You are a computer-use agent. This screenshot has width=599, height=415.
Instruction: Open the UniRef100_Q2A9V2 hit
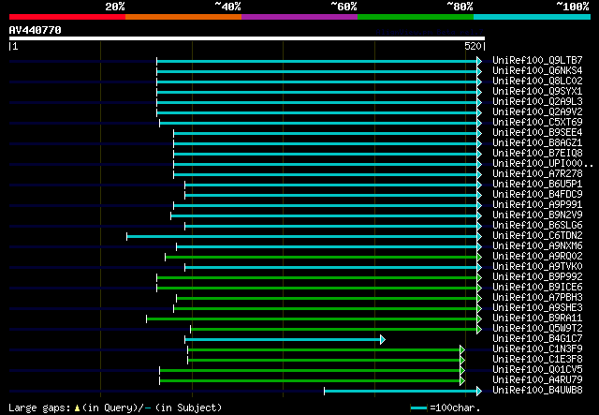pyautogui.click(x=537, y=112)
